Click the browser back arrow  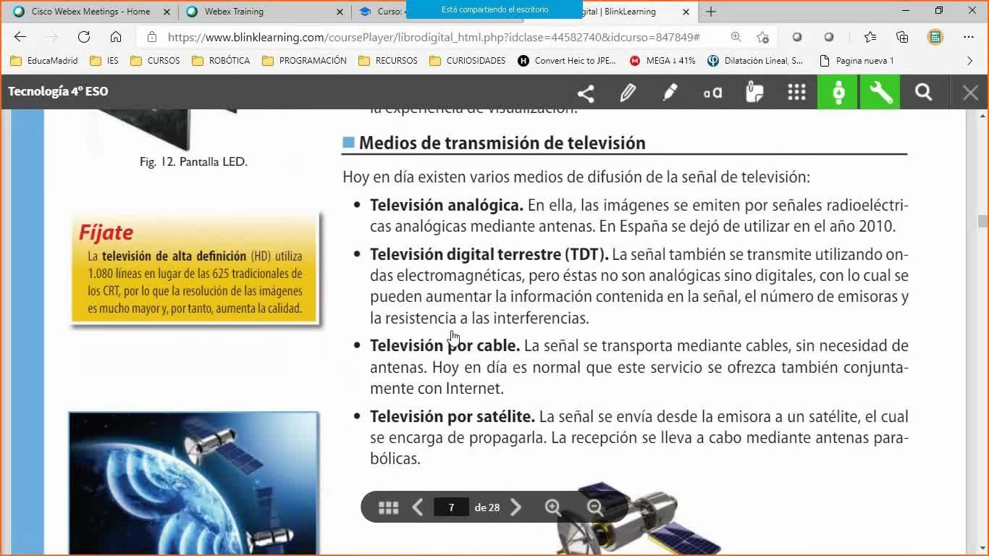20,37
